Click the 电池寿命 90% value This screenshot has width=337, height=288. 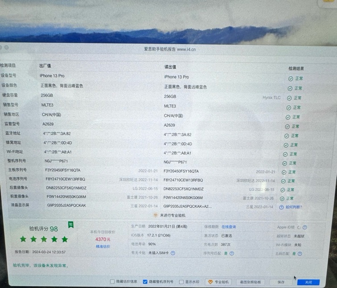point(152,244)
